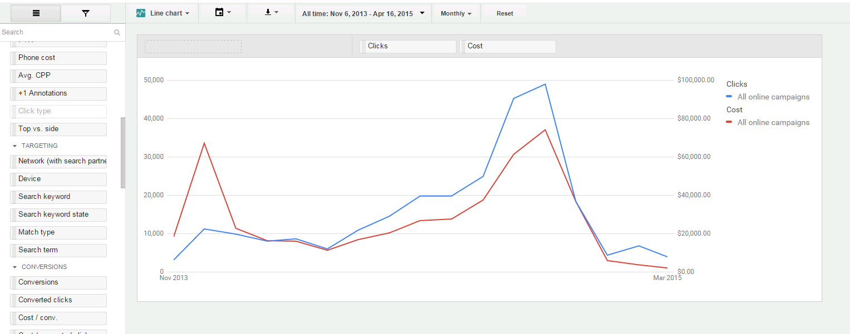The width and height of the screenshot is (850, 334).
Task: Click the blue Clicks legend marker
Action: click(x=730, y=97)
